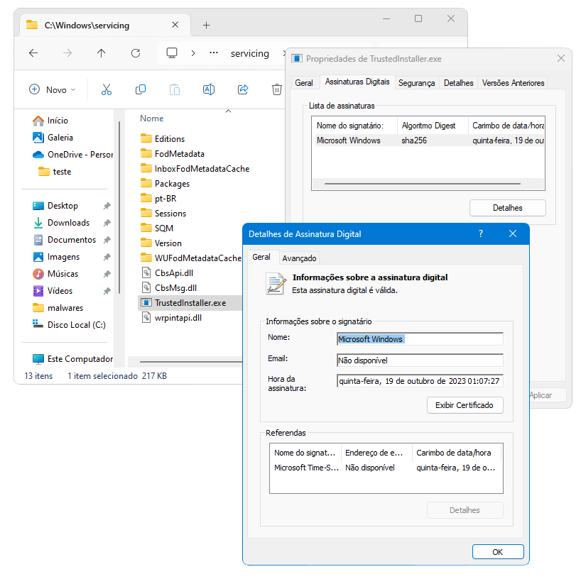Select the wrpintapi.dll file
Viewport: 581px width, 579px height.
(172, 318)
